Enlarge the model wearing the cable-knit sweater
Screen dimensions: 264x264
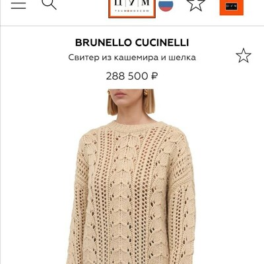[x=131, y=176]
